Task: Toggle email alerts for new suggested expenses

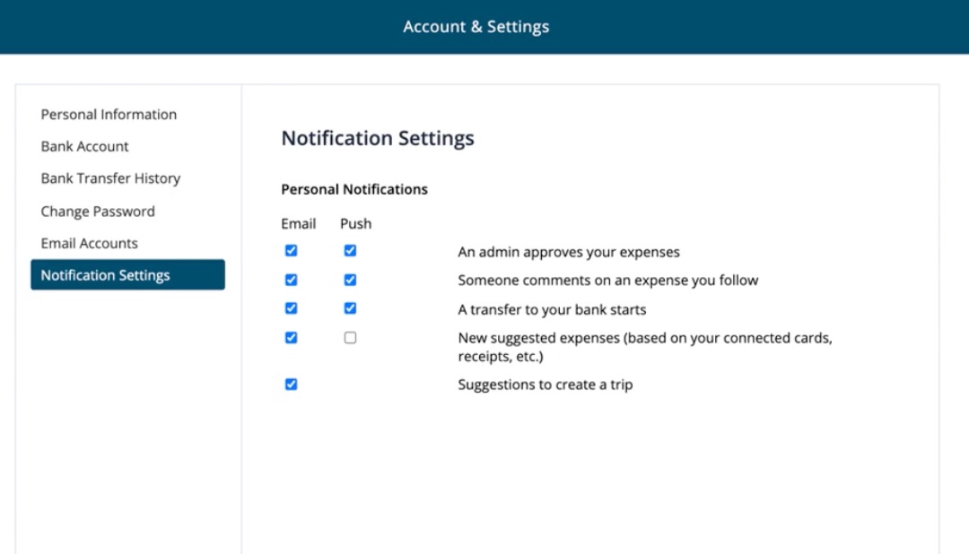Action: [x=291, y=337]
